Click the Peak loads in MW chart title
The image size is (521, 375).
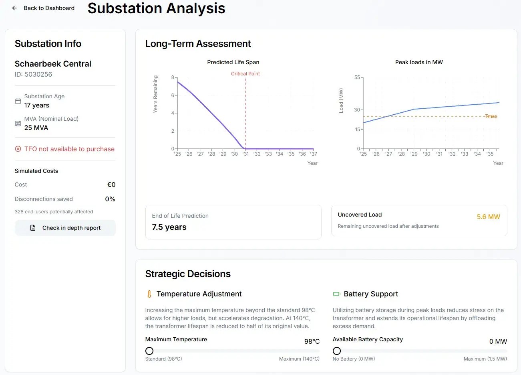[x=419, y=62]
